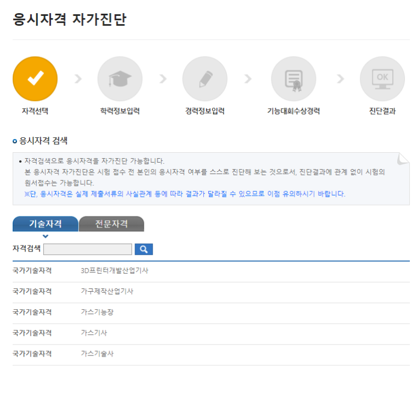Click the certificate 기능대회수상경력 step icon
Screen dimensions: 412x412
tap(293, 79)
